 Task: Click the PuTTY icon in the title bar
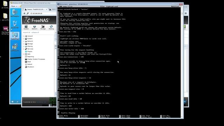point(58,4)
